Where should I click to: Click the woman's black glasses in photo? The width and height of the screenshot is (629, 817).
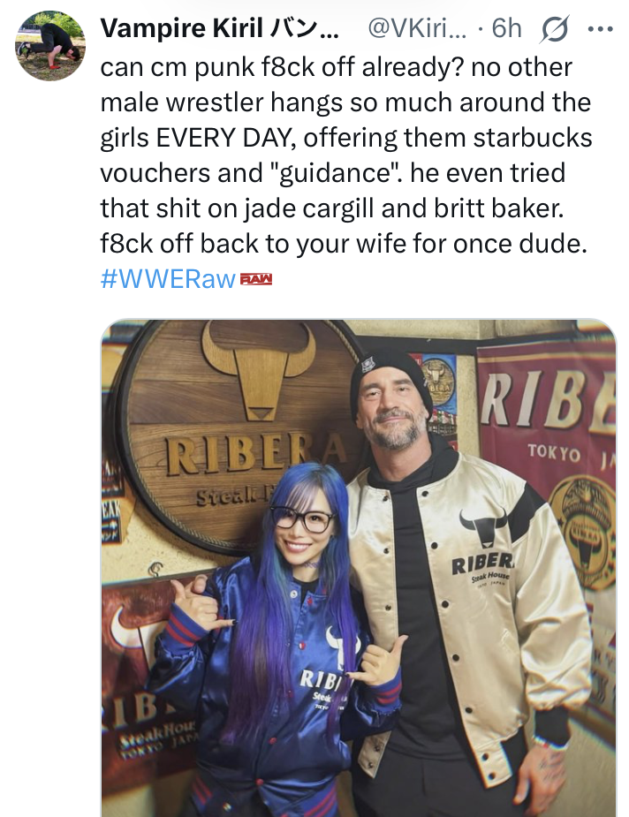coord(302,518)
